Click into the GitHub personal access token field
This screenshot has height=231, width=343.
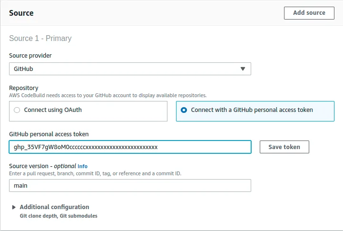click(130, 147)
